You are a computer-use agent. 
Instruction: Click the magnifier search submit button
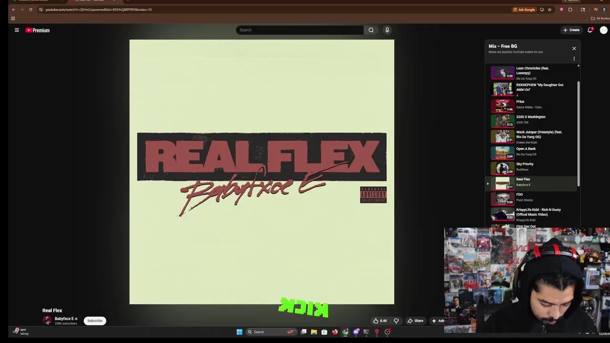click(x=371, y=30)
